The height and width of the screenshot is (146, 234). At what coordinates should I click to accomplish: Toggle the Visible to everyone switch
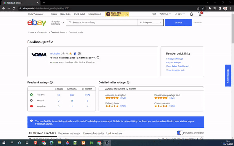[x=180, y=133]
